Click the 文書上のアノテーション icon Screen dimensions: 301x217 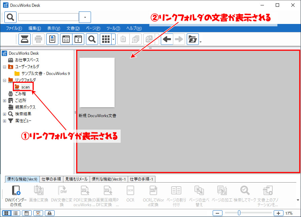click(x=268, y=190)
